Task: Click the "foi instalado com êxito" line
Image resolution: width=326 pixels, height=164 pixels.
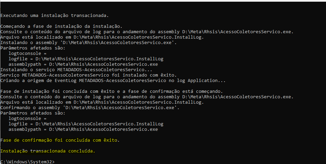Action: pyautogui.click(x=89, y=75)
